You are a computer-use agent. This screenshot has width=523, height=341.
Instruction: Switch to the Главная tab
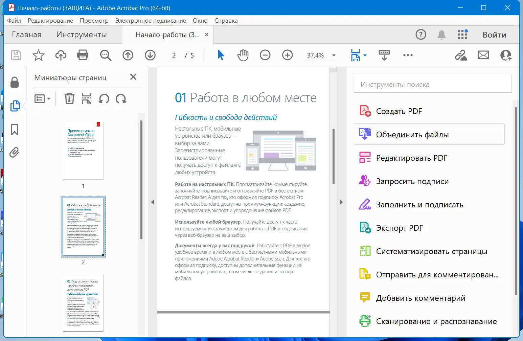click(26, 35)
